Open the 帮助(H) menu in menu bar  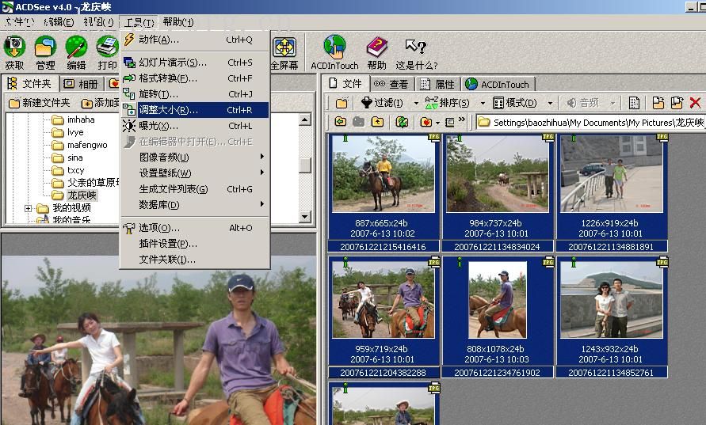coord(178,22)
